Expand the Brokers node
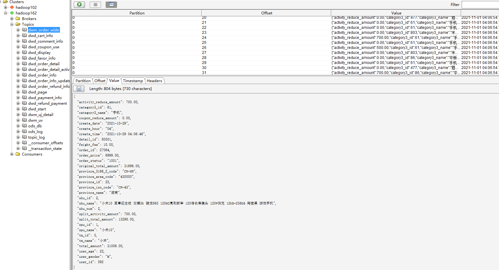Viewport: 499px width, 270px height. click(x=12, y=19)
